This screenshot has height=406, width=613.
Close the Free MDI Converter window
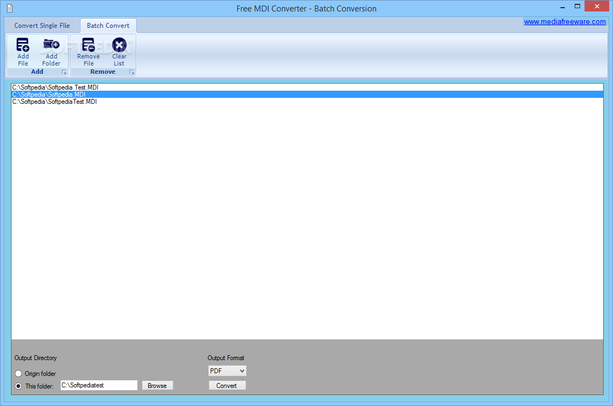(x=597, y=6)
